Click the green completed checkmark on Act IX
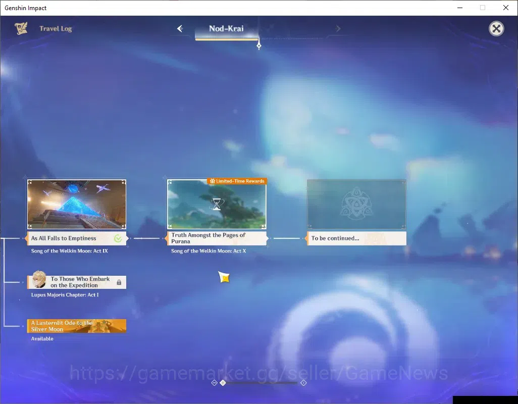The image size is (518, 404). coord(118,238)
